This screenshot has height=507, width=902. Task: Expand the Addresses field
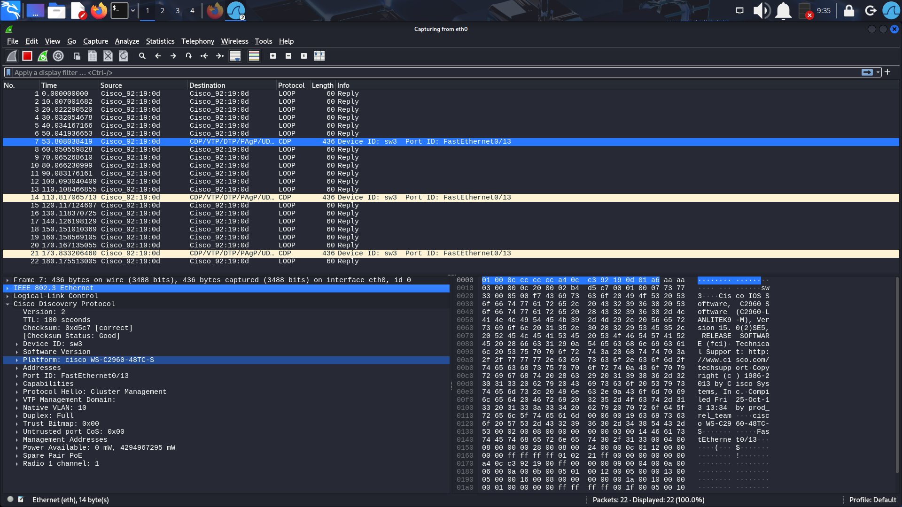tap(17, 368)
